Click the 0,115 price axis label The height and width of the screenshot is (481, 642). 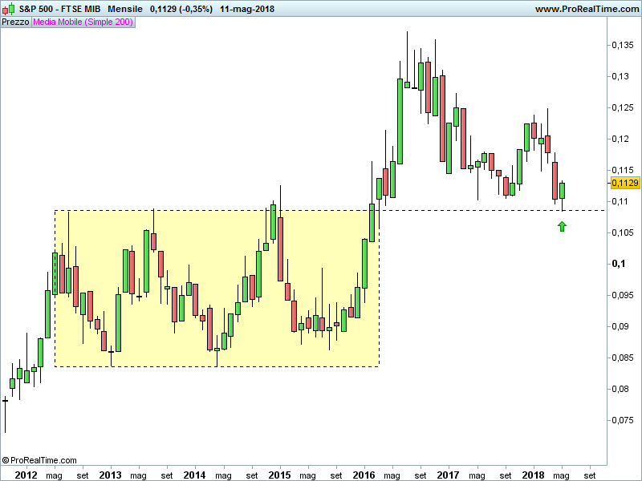623,170
